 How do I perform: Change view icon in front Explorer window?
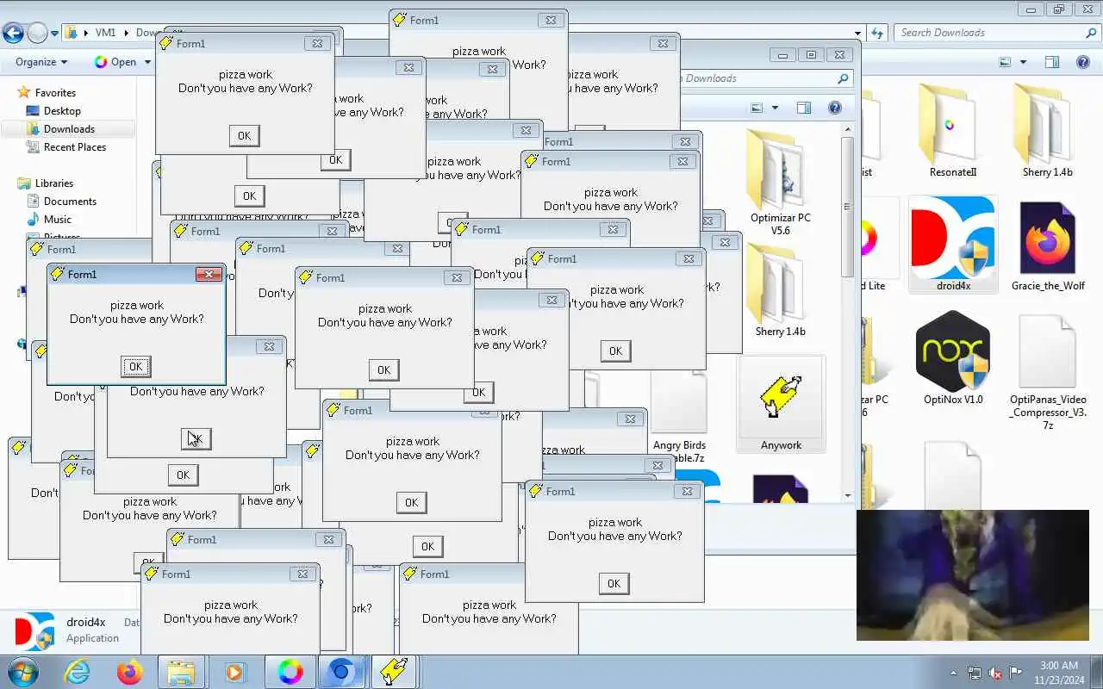point(757,108)
